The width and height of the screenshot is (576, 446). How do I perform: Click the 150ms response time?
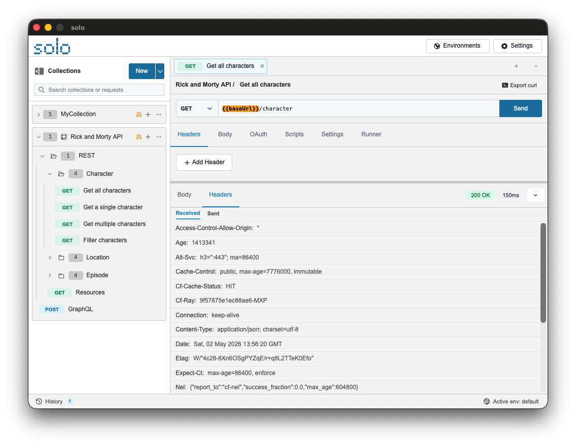pos(511,195)
